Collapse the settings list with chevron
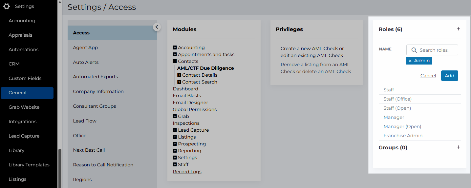This screenshot has height=188, width=471. click(x=157, y=27)
